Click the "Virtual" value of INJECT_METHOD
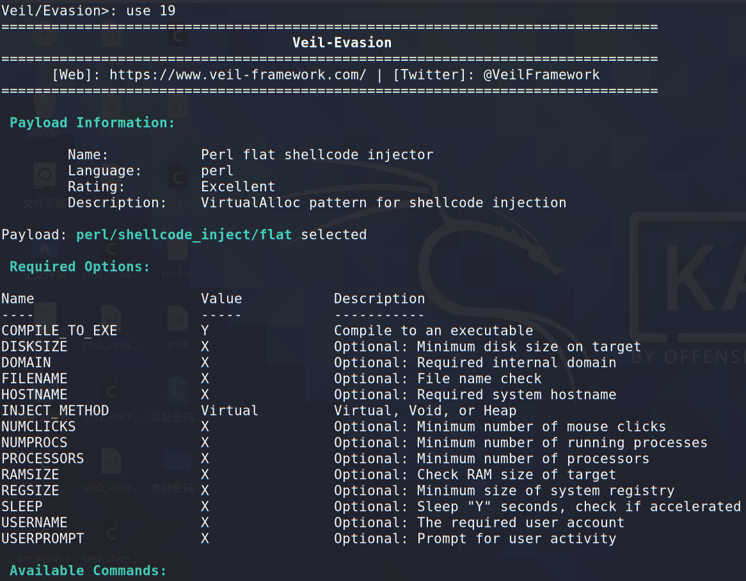 (x=229, y=411)
